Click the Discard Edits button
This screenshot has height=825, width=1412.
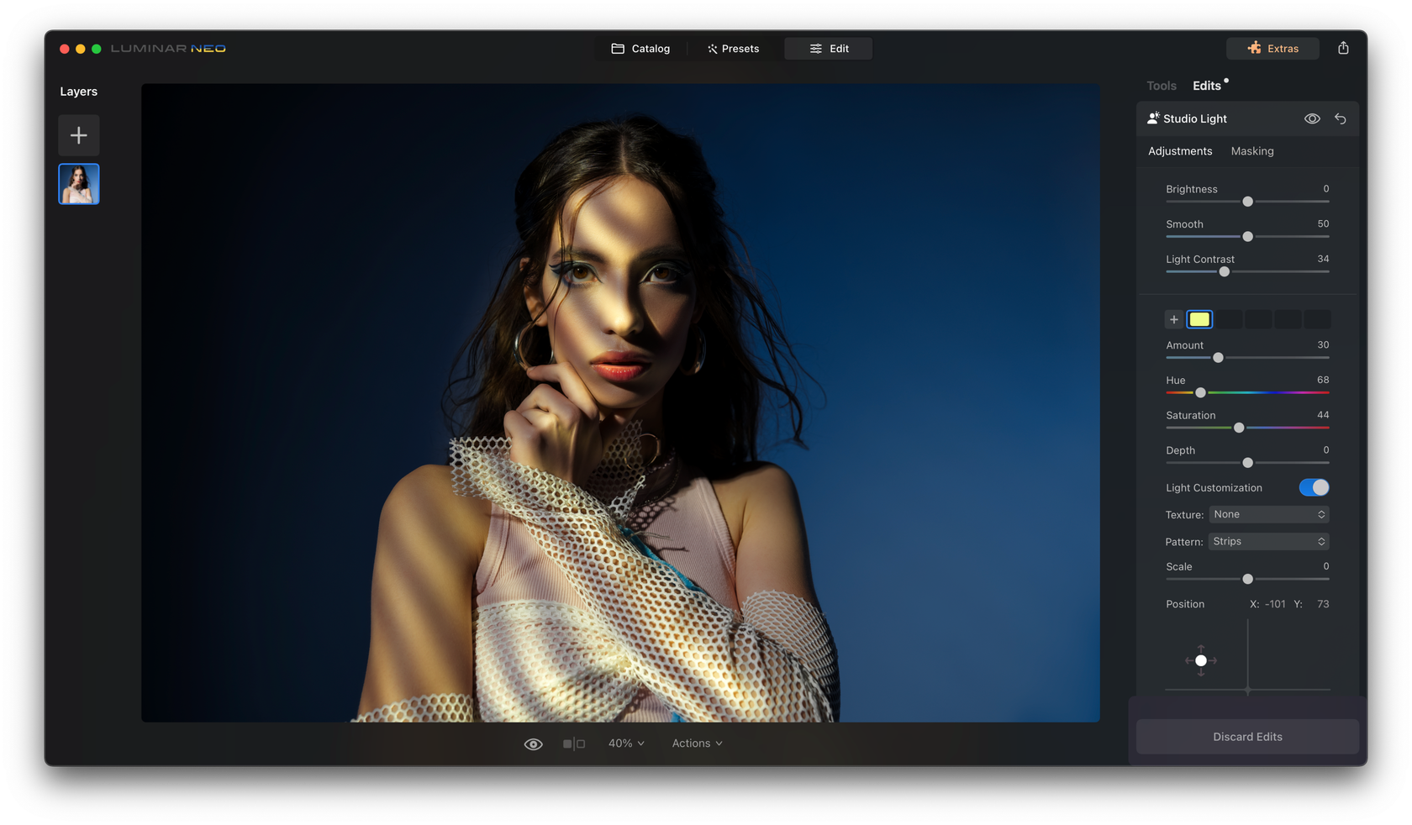pyautogui.click(x=1247, y=736)
